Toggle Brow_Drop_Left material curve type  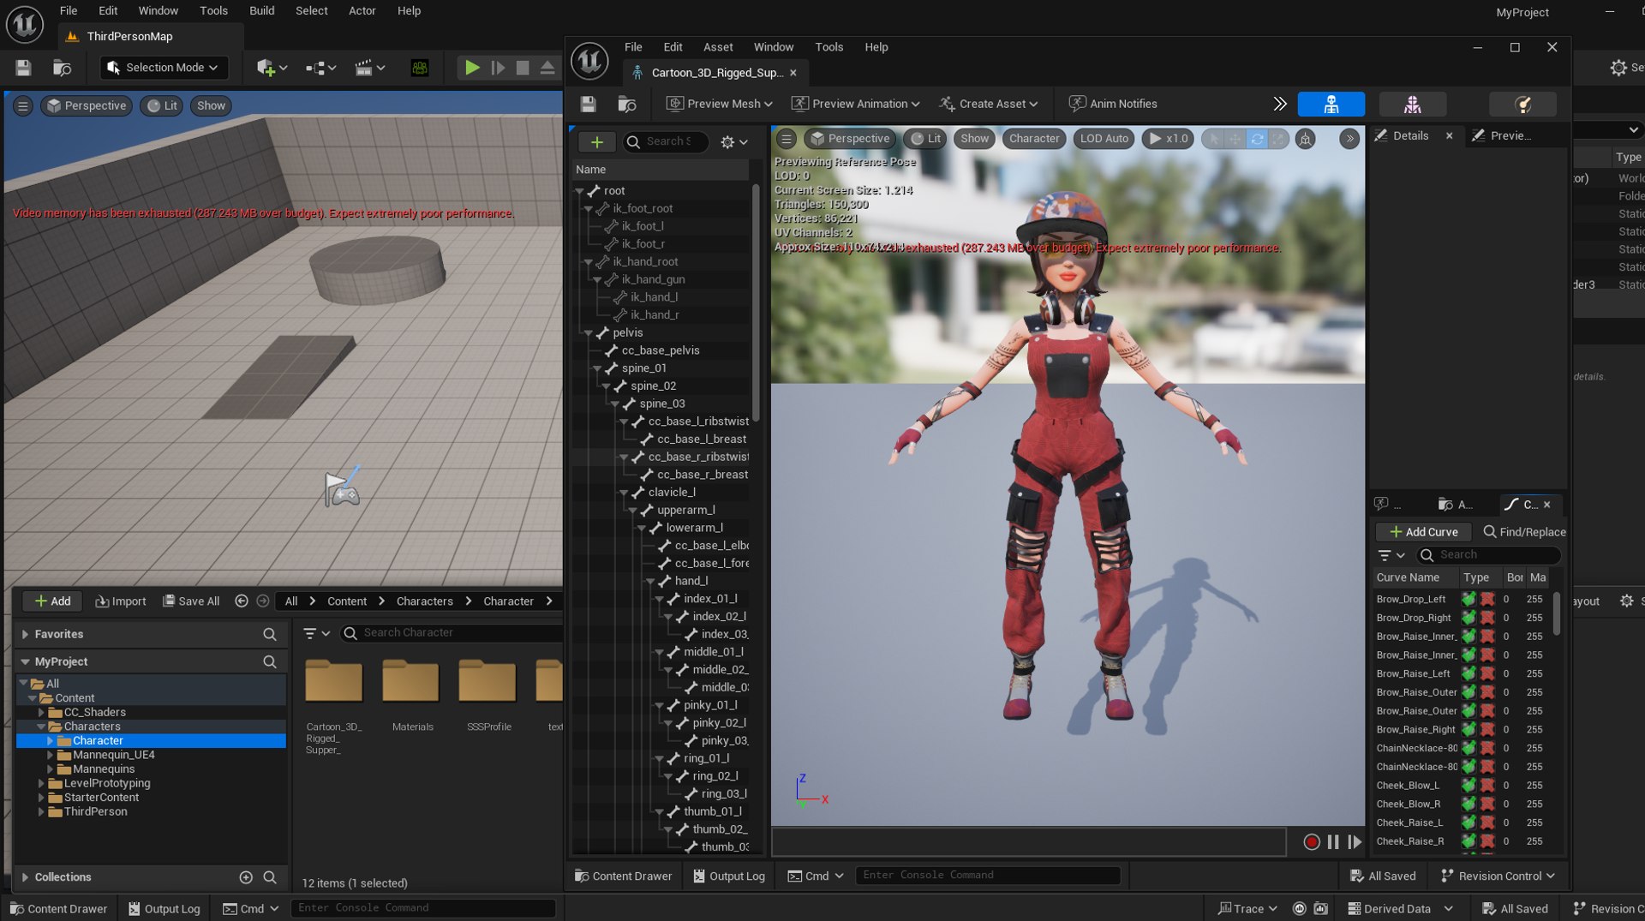(1487, 599)
